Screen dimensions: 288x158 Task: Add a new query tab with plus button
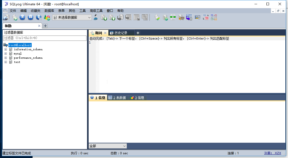(x=138, y=33)
